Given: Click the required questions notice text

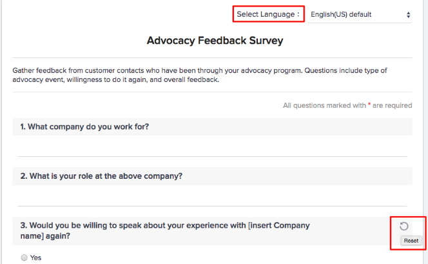Looking at the screenshot, I should (347, 105).
